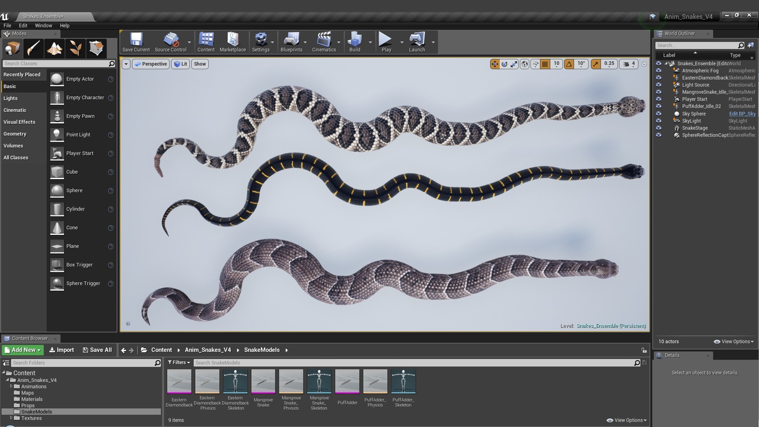
Task: Open the Perspective view mode dropdown
Action: point(151,64)
